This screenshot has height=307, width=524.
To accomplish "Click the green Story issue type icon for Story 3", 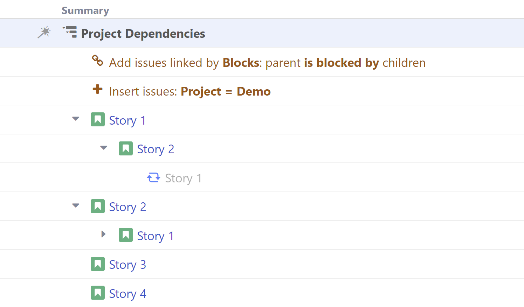I will [98, 264].
